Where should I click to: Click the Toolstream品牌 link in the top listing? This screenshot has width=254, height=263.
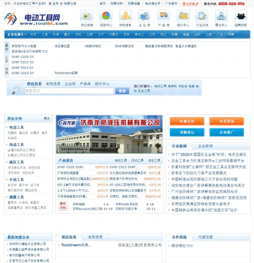pyautogui.click(x=66, y=73)
